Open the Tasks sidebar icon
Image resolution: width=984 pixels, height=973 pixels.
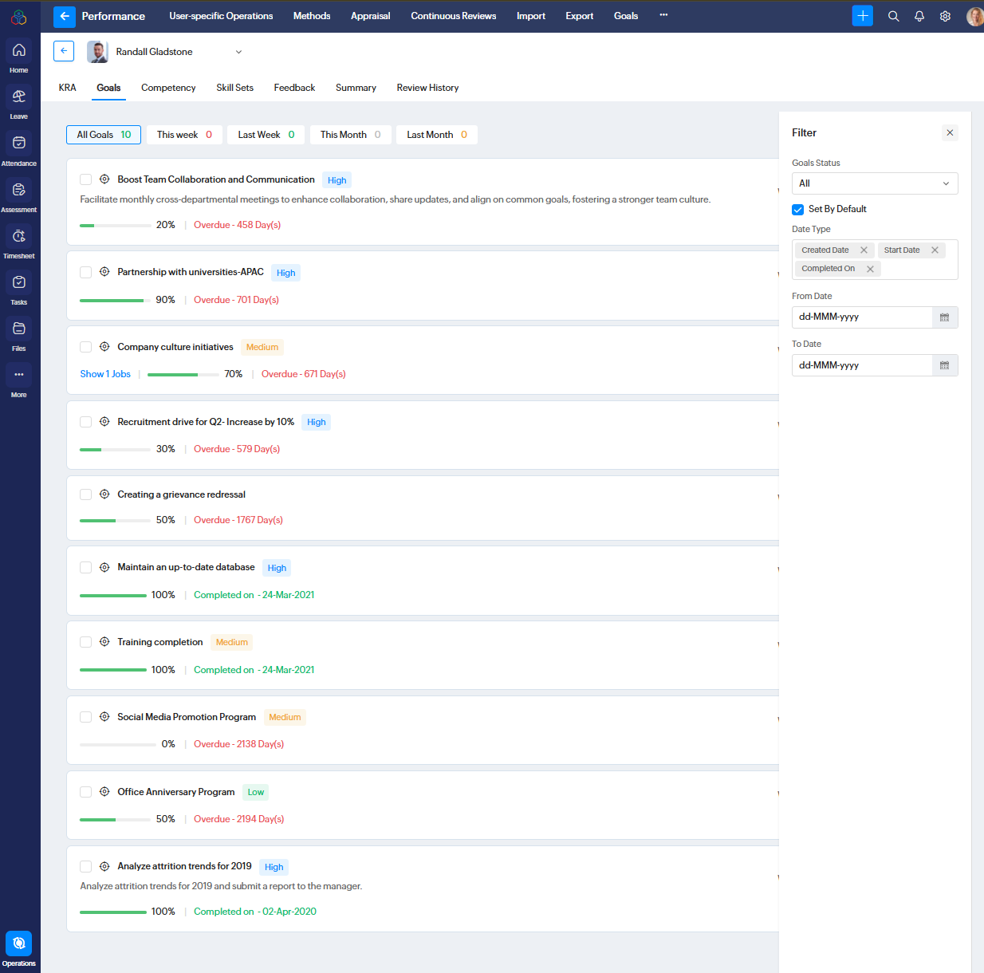18,282
